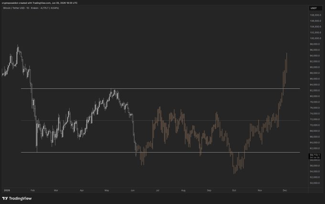Image resolution: width=325 pixels, height=204 pixels.
Task: Click the 50,000.0 price axis label
Action: (315, 183)
